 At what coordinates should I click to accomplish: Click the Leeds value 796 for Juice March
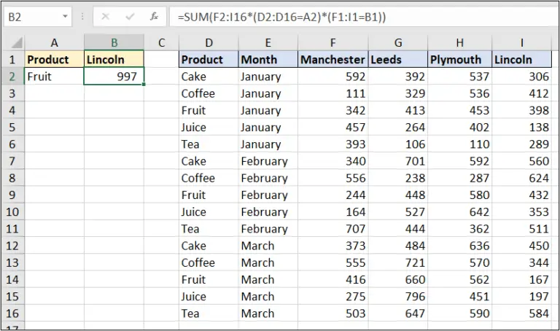[398, 297]
